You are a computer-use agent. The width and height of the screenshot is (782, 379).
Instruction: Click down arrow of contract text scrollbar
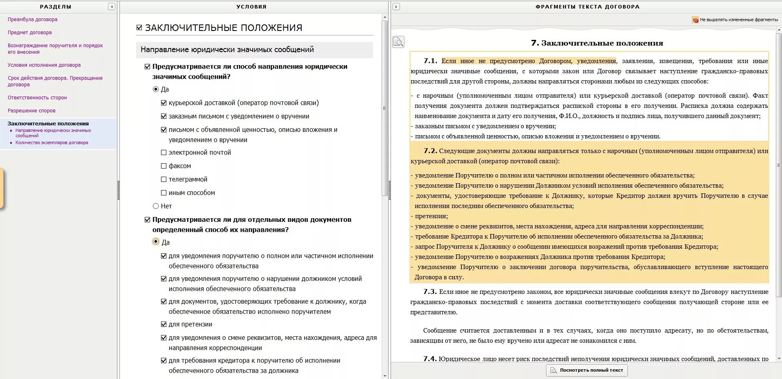779,359
